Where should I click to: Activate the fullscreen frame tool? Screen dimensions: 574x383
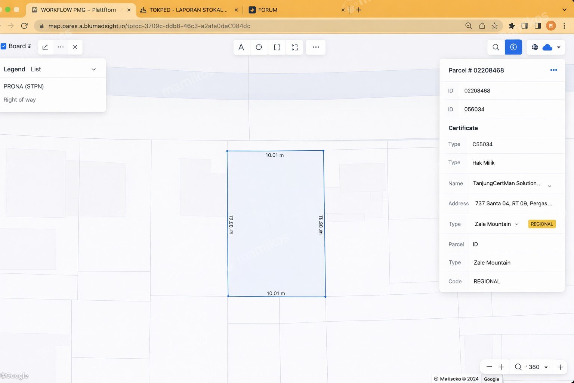tap(294, 47)
